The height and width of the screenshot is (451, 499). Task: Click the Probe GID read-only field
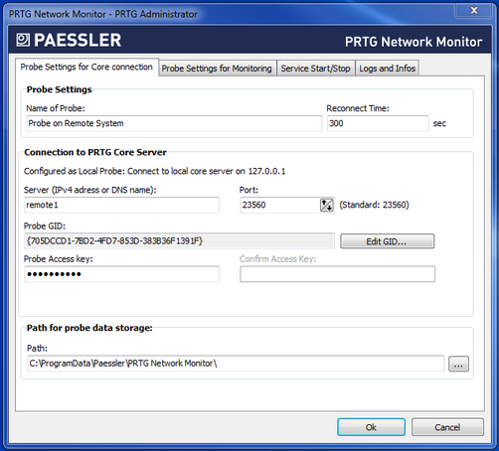(x=179, y=241)
